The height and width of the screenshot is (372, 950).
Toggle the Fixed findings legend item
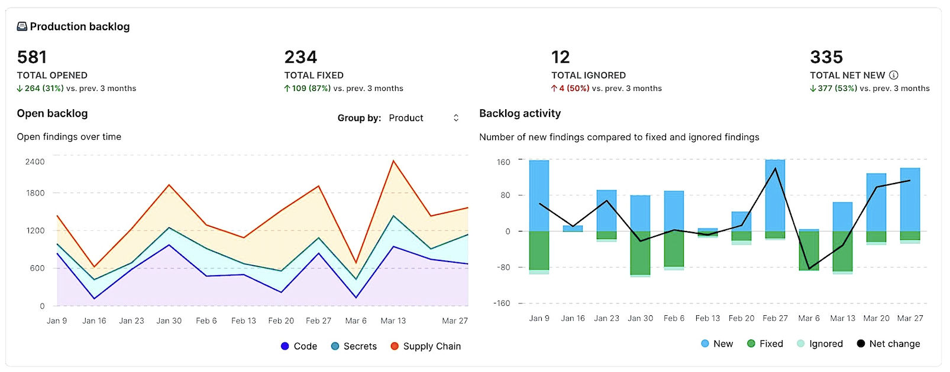765,344
